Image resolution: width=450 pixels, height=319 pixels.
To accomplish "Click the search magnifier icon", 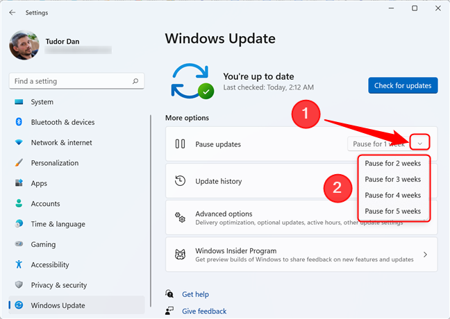I will (x=135, y=81).
